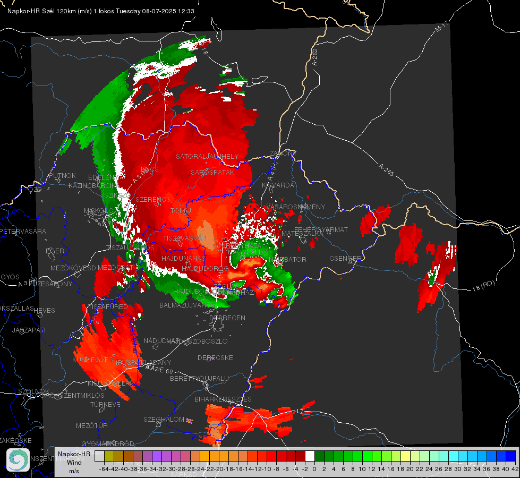Click the MEZŐTÚR city label
Image resolution: width=520 pixels, height=478 pixels.
click(x=92, y=425)
